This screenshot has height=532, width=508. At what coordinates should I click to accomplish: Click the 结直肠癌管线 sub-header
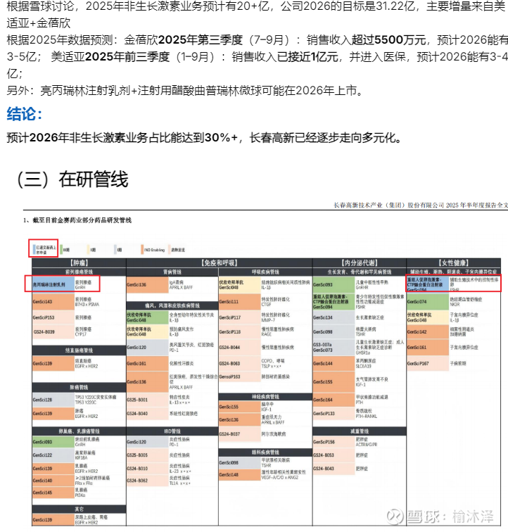coord(79,350)
